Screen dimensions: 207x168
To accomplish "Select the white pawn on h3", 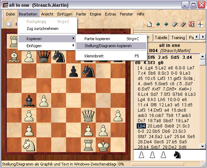I will coord(118,116).
